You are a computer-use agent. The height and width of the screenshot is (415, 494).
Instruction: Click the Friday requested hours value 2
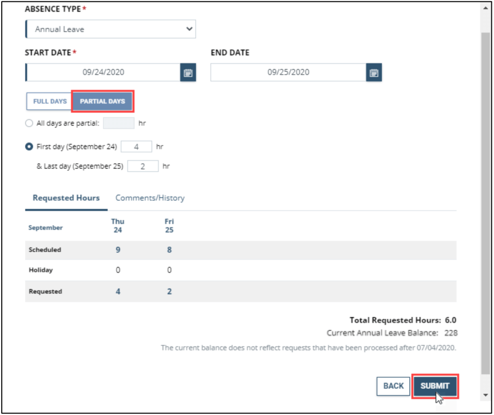pyautogui.click(x=169, y=291)
